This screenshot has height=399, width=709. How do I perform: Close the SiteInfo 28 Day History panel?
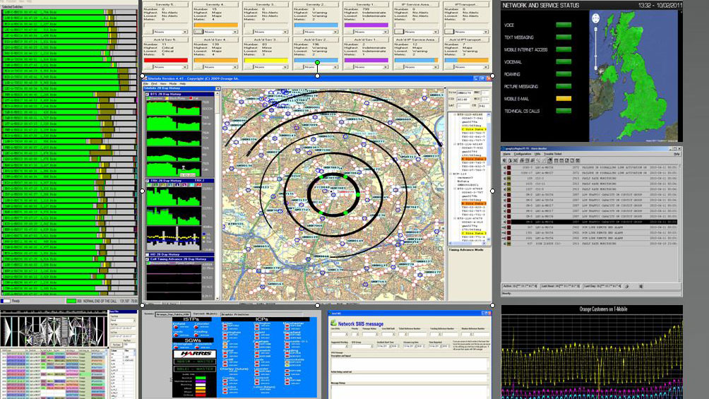(x=218, y=89)
